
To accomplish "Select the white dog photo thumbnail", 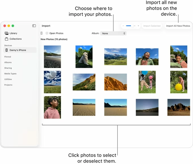I will point(84,57).
